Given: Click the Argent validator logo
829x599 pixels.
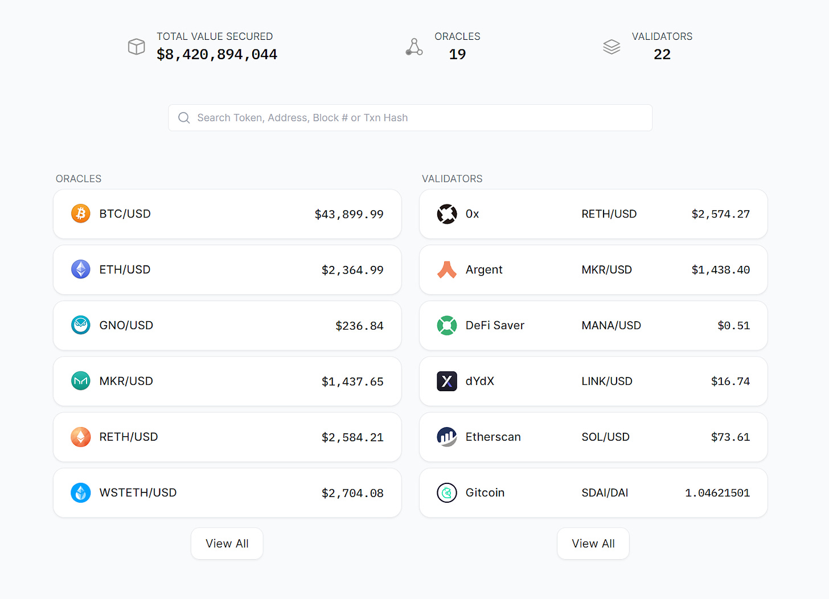Looking at the screenshot, I should point(447,269).
